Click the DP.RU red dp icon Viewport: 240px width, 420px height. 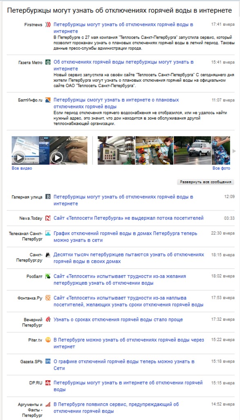click(x=48, y=383)
